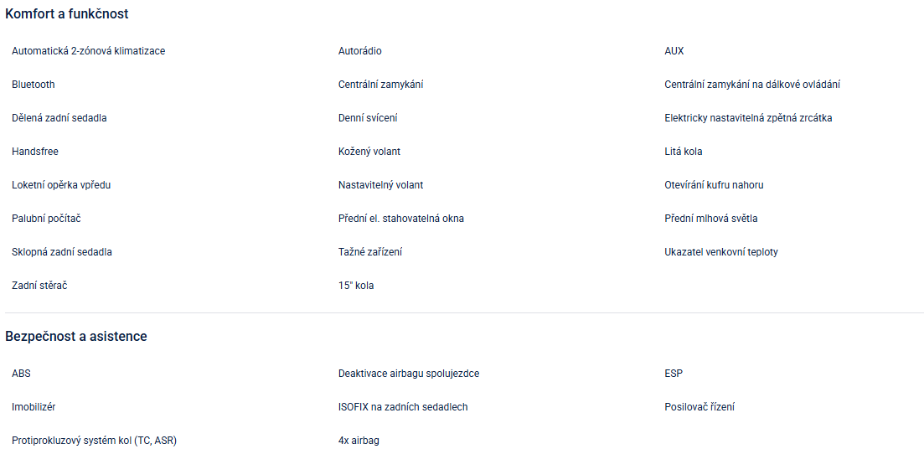Click Přední el. stahovatelná okna
Image resolution: width=924 pixels, height=449 pixels.
(x=400, y=219)
